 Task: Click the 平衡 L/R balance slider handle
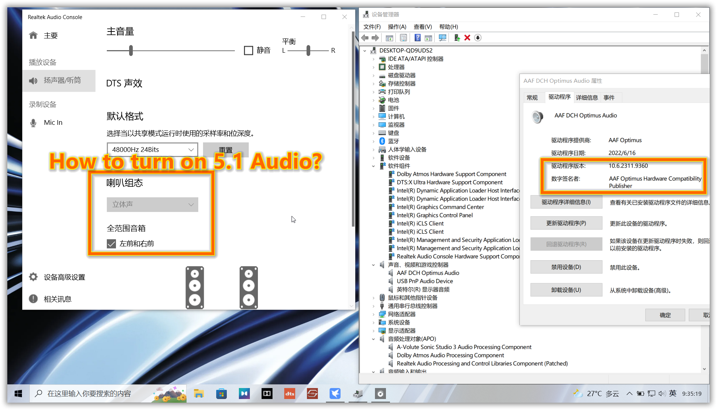click(308, 51)
